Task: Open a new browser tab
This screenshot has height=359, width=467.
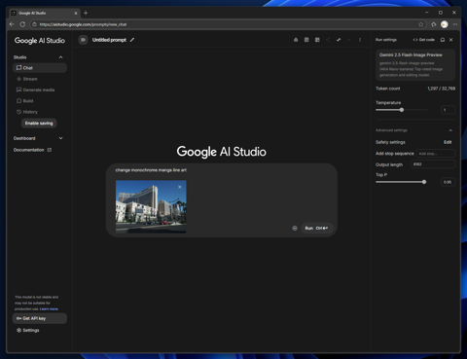Action: point(86,13)
